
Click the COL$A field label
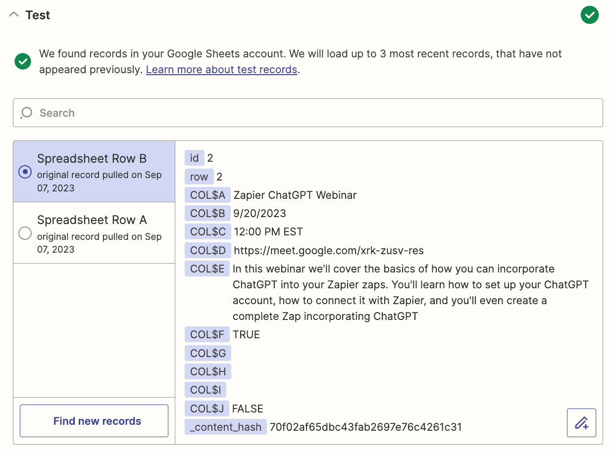tap(207, 195)
